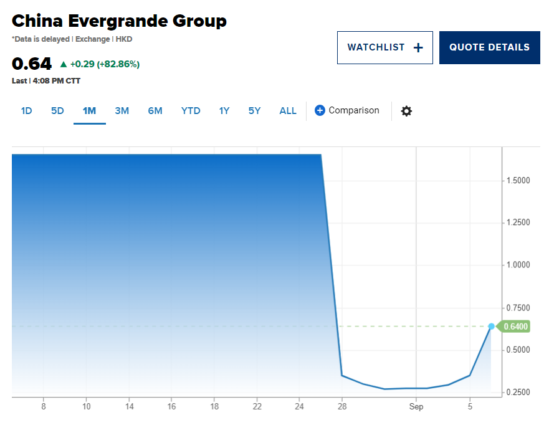Click the Comparison plus icon
The image size is (549, 425).
pos(320,110)
